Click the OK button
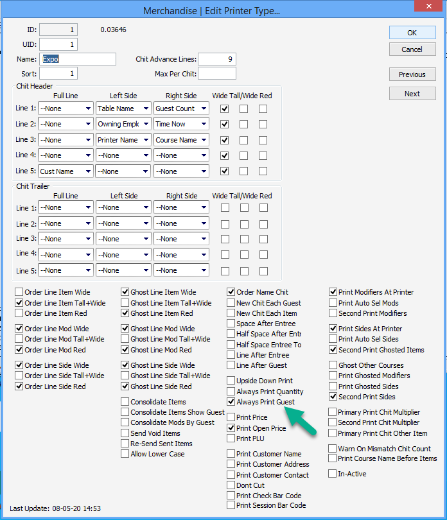Screen dimensions: 447x520 [412, 33]
